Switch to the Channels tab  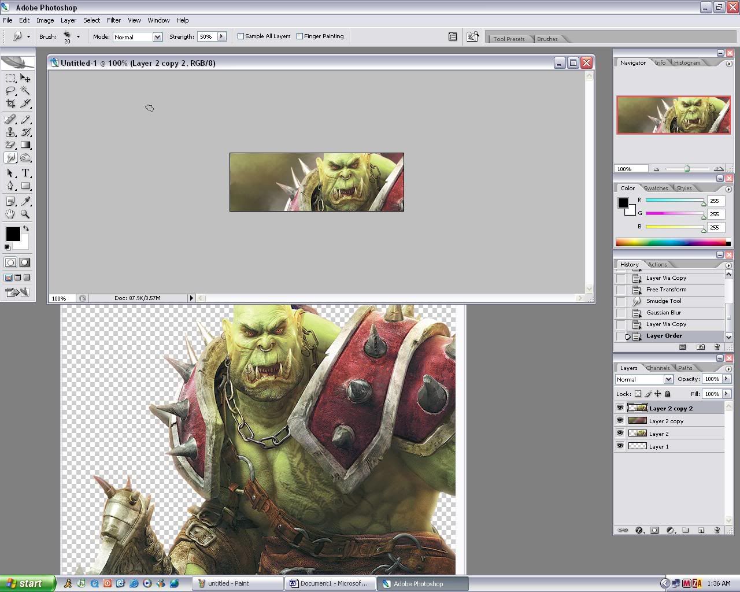click(658, 368)
